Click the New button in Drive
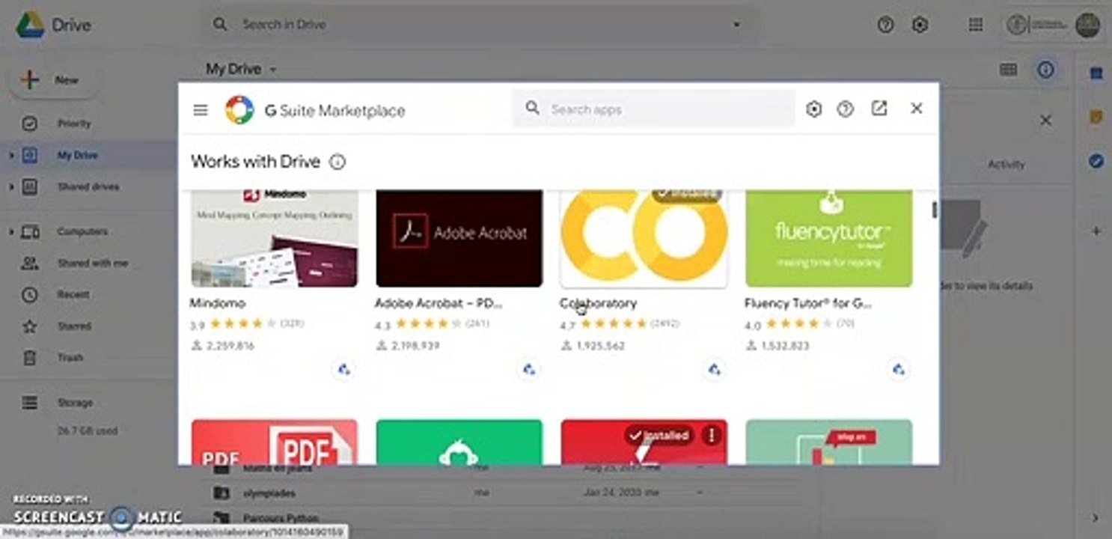The height and width of the screenshot is (539, 1112). coord(53,80)
